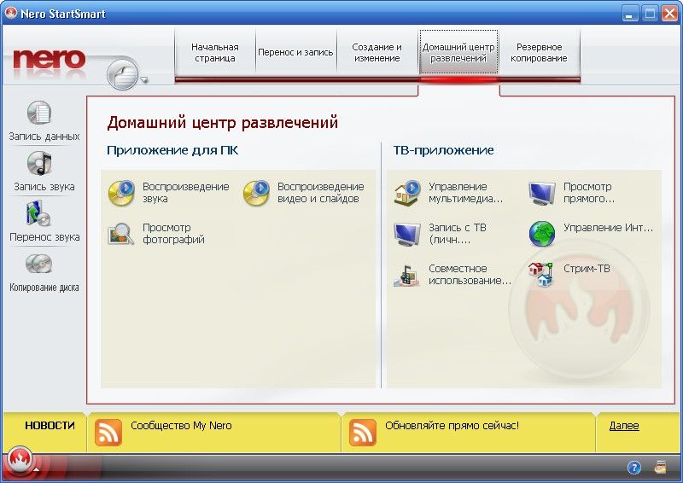Open the Сообщество My Nero news link
The image size is (683, 483).
coord(181,426)
